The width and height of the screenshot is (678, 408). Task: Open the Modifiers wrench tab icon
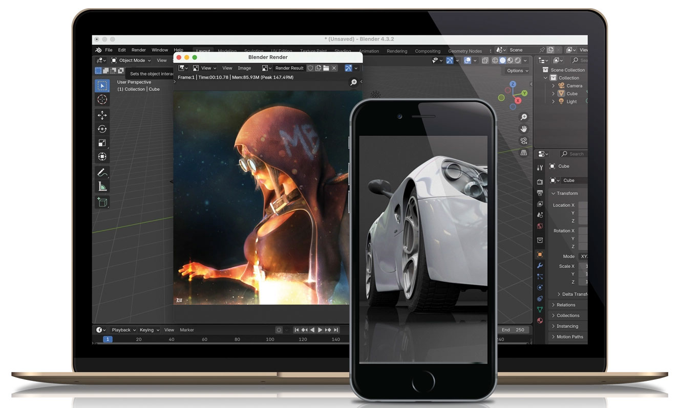tap(540, 265)
